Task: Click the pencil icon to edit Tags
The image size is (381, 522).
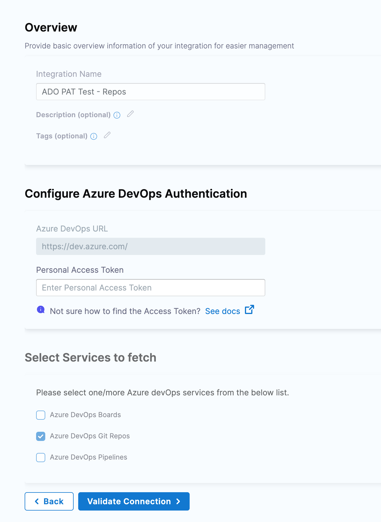Action: [x=107, y=135]
